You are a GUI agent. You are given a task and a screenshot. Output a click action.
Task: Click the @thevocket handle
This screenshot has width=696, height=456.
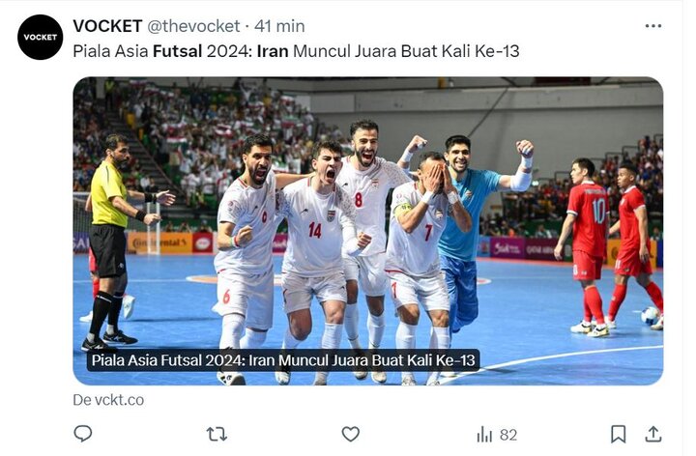coord(193,26)
